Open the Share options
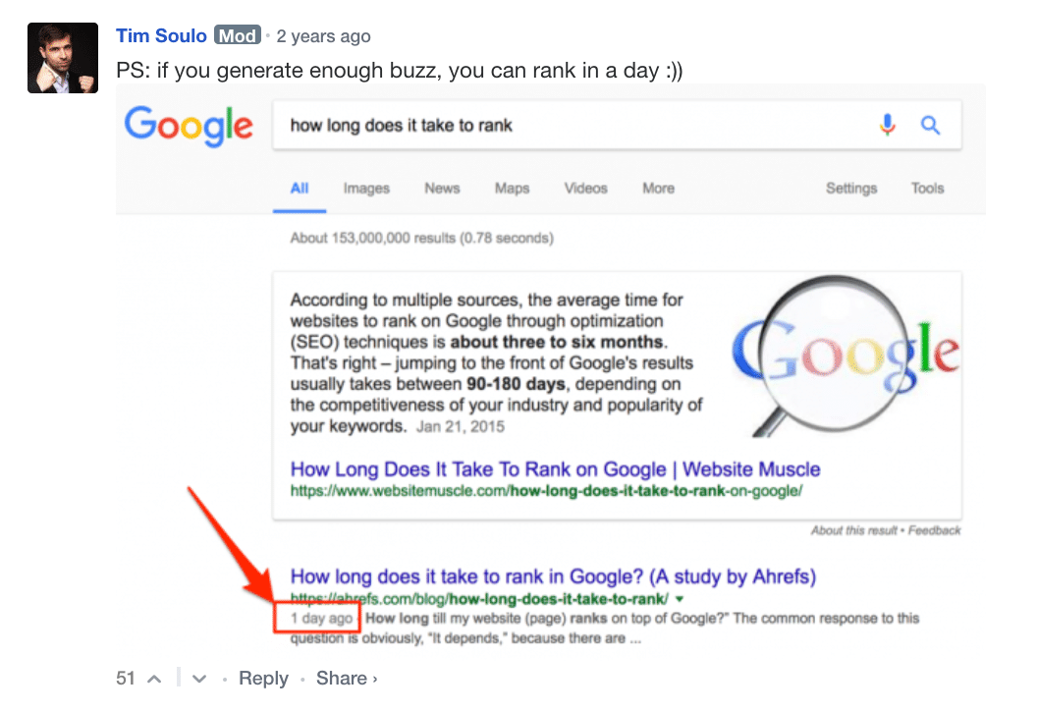This screenshot has width=1037, height=713. (346, 679)
